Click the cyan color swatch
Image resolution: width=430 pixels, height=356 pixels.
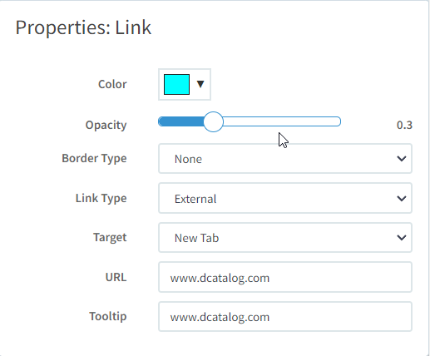click(176, 84)
